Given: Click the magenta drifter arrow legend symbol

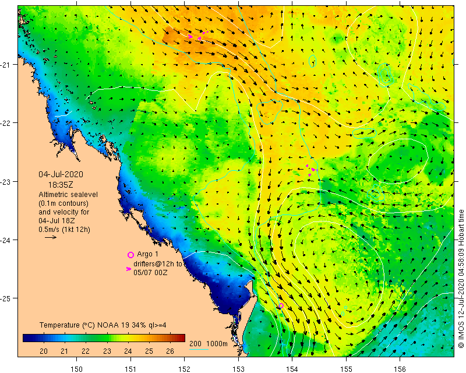Looking at the screenshot, I should (129, 269).
